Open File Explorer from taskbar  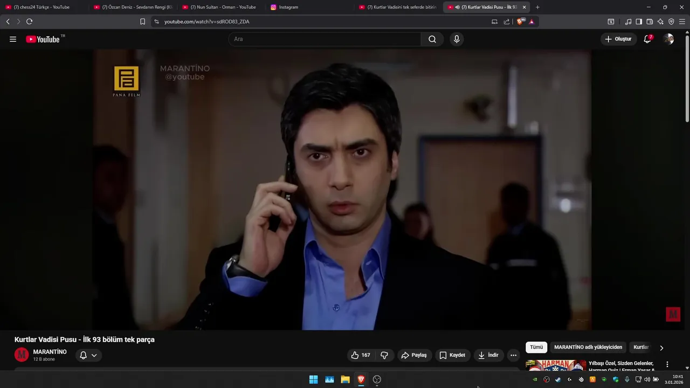(x=345, y=379)
